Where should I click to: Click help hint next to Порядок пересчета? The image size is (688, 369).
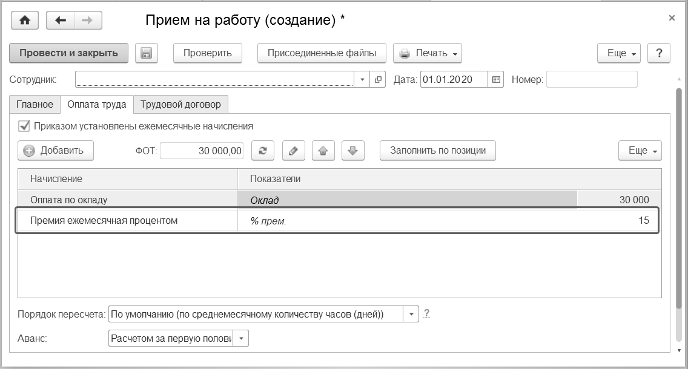426,314
